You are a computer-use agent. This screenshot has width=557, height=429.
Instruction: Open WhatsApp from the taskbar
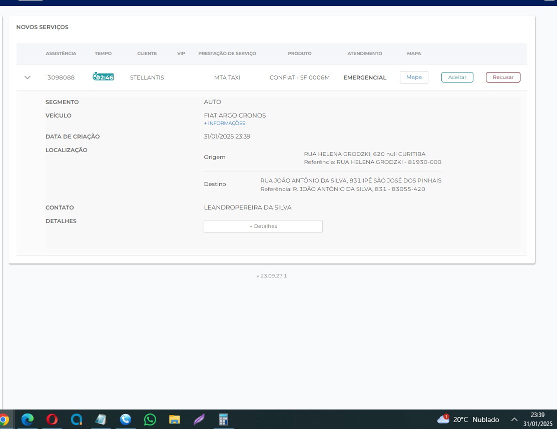(150, 419)
